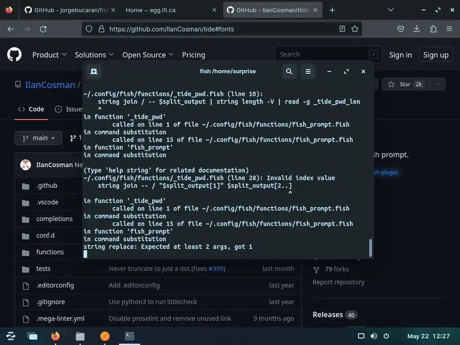This screenshot has height=345, width=460.
Task: Click the .editorconfig file icon
Action: [26, 286]
